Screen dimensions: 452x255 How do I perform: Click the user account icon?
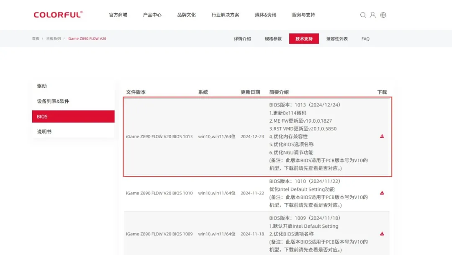click(373, 15)
